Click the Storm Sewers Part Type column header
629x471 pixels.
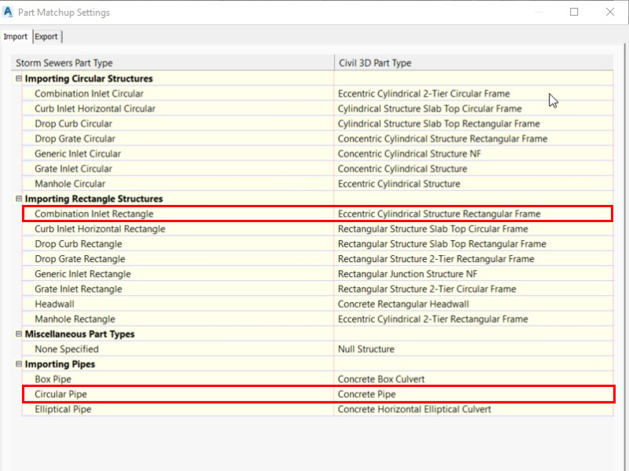172,63
